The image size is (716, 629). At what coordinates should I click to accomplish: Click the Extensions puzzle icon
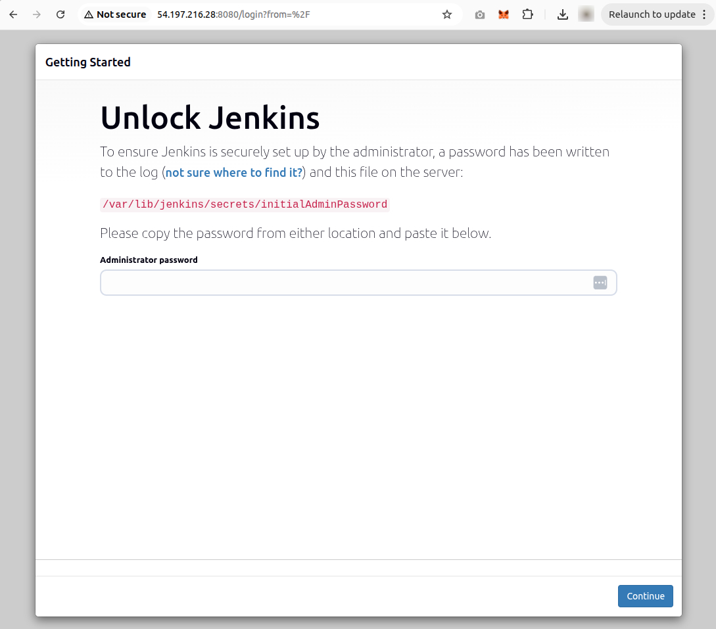point(527,14)
